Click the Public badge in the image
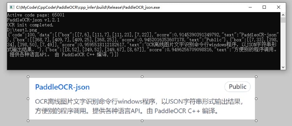Screen dimensions: 292x126 pyautogui.click(x=237, y=87)
